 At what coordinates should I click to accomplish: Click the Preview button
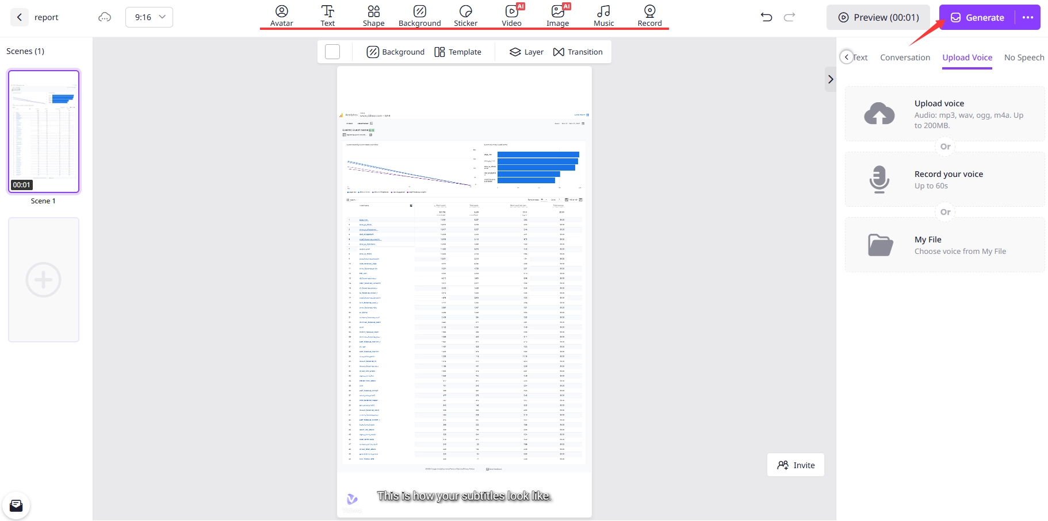878,17
